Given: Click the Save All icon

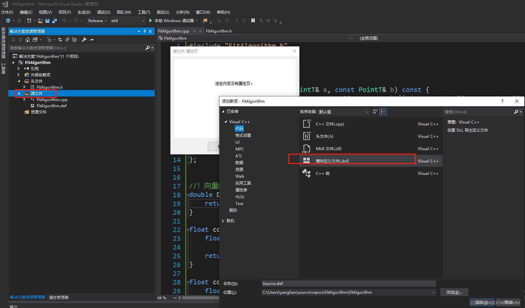Looking at the screenshot, I should pos(55,20).
